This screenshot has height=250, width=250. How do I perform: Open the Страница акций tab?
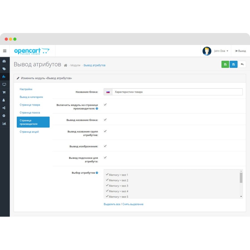[29, 132]
